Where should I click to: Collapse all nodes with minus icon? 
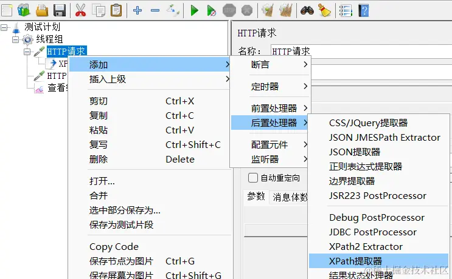155,11
